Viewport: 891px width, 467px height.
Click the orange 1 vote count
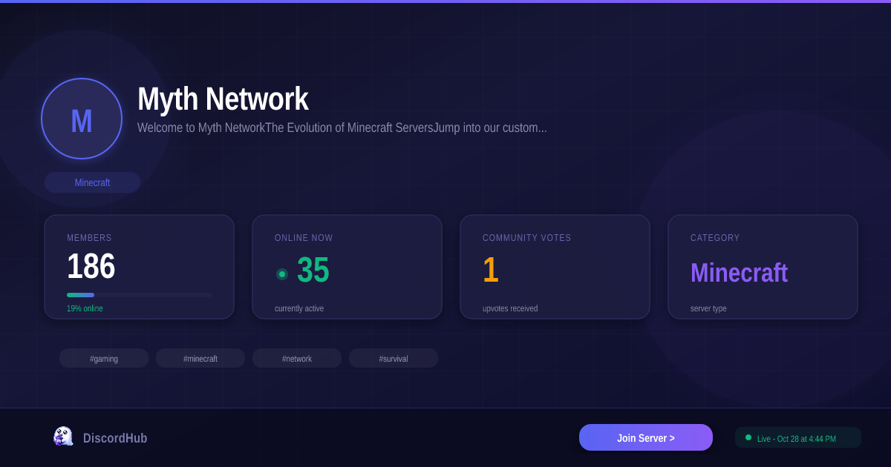491,270
